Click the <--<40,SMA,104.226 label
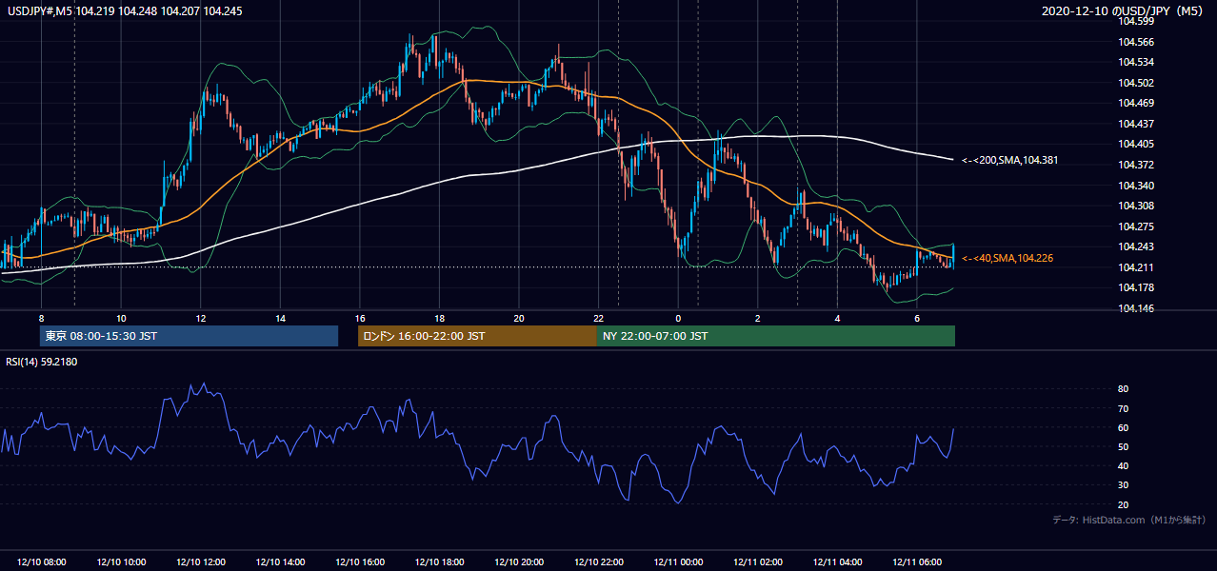1217x571 pixels. tap(1008, 258)
